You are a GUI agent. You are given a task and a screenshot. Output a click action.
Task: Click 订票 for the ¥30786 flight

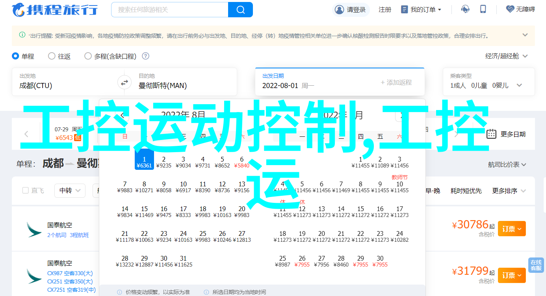click(511, 228)
